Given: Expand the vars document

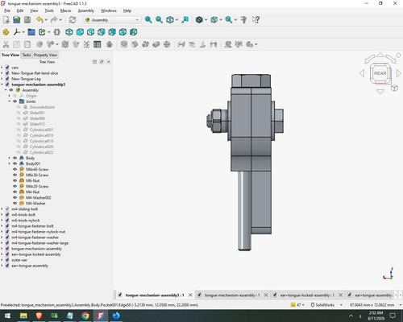Looking at the screenshot, I should pyautogui.click(x=2, y=68).
